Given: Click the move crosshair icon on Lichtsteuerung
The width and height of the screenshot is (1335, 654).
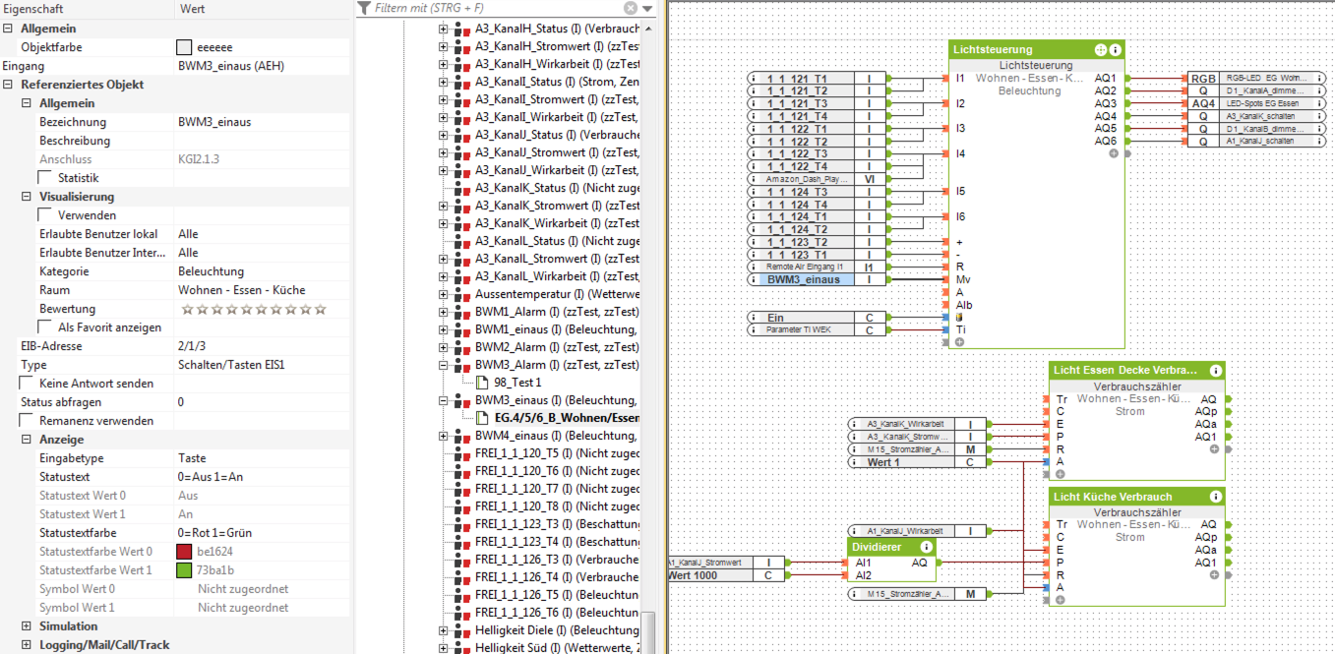Looking at the screenshot, I should tap(1100, 49).
